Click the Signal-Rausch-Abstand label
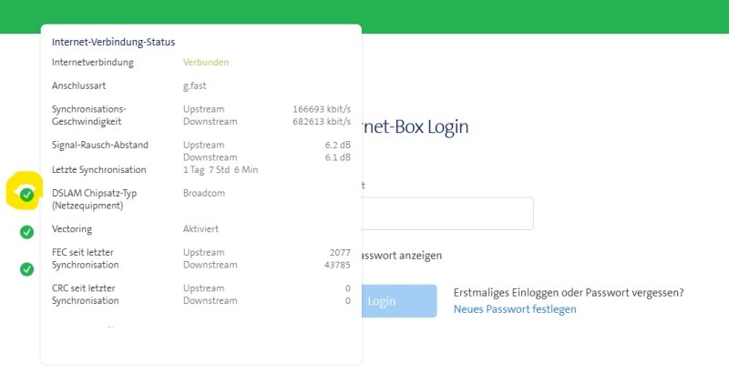729x383 pixels. coord(99,145)
